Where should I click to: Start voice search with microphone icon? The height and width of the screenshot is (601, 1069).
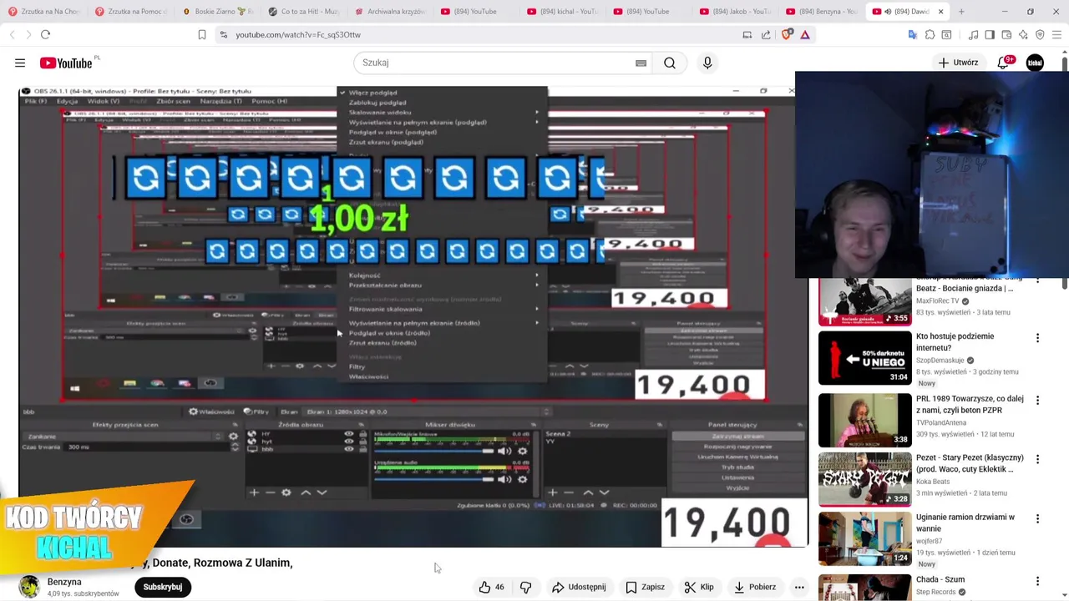[707, 63]
